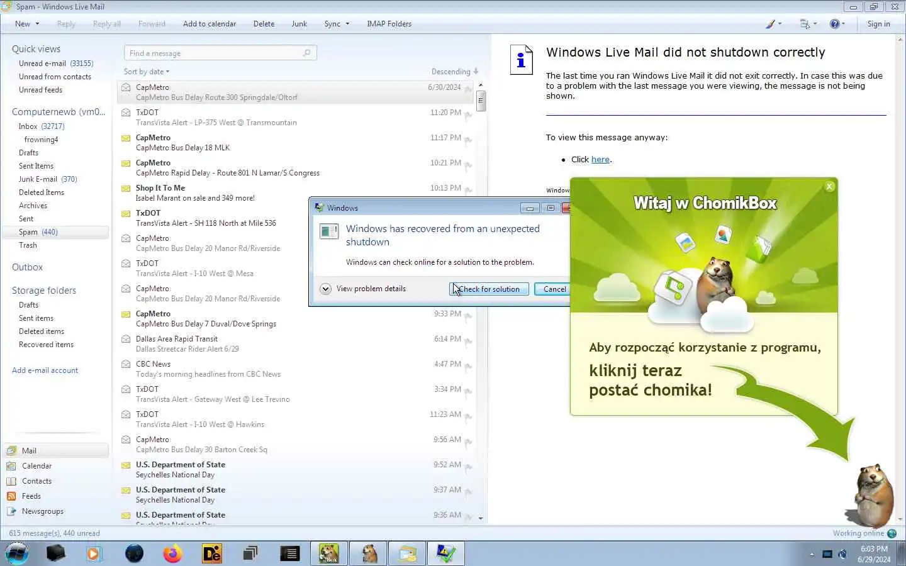The image size is (906, 566).
Task: Open the New dropdown arrow
Action: tap(37, 24)
